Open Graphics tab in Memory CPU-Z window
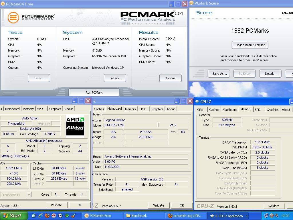 272,110
